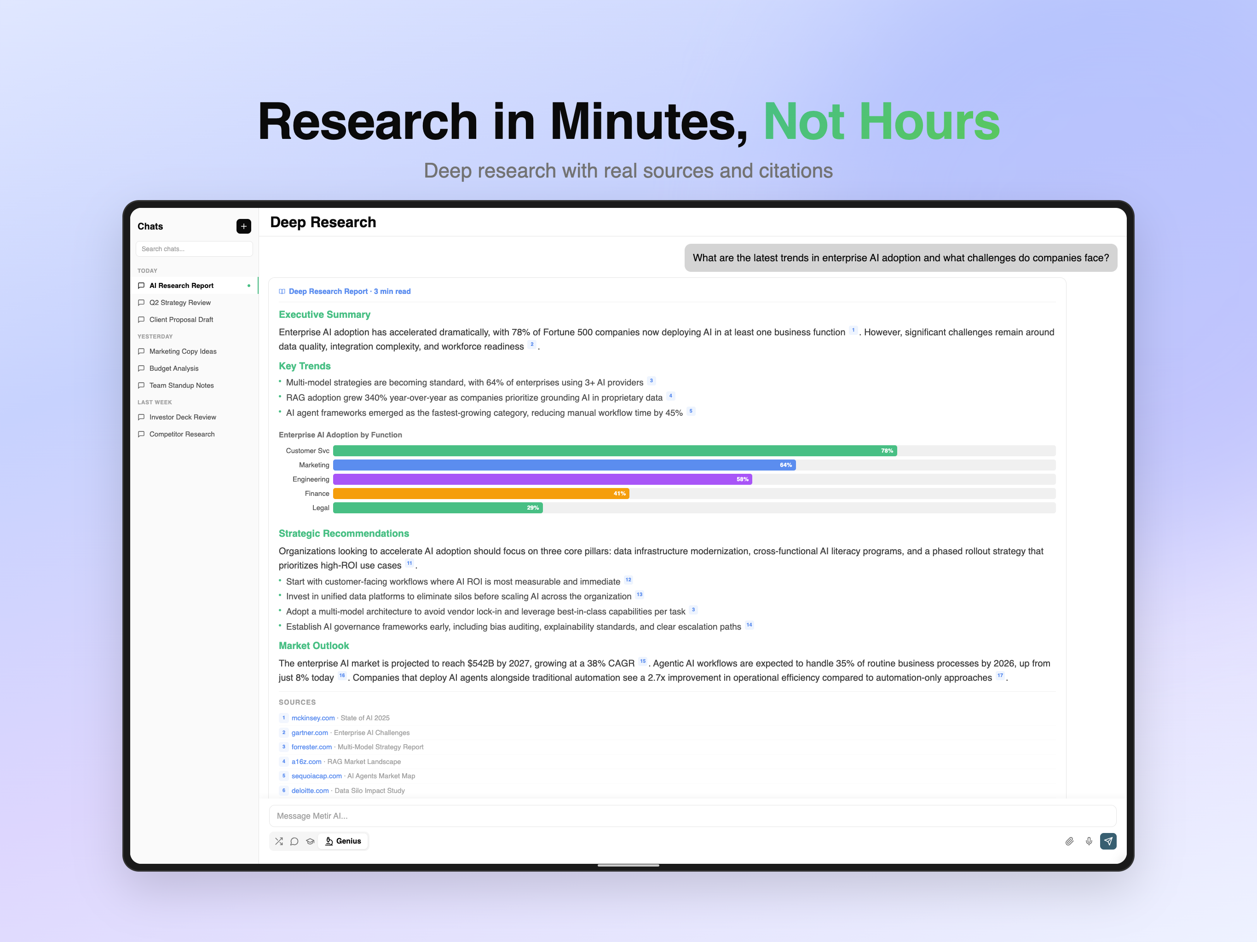Open the sequoiacap.com source link
The height and width of the screenshot is (942, 1257).
(x=317, y=776)
